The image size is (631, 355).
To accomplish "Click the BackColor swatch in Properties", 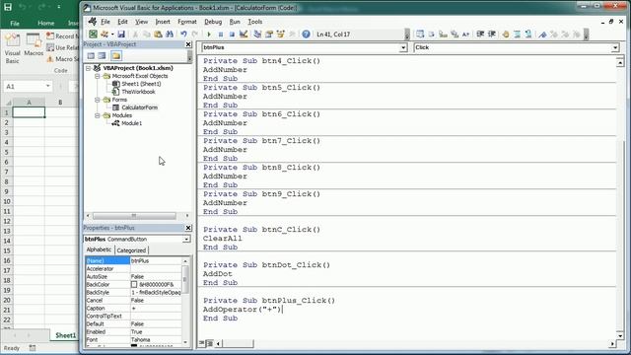I will (134, 284).
